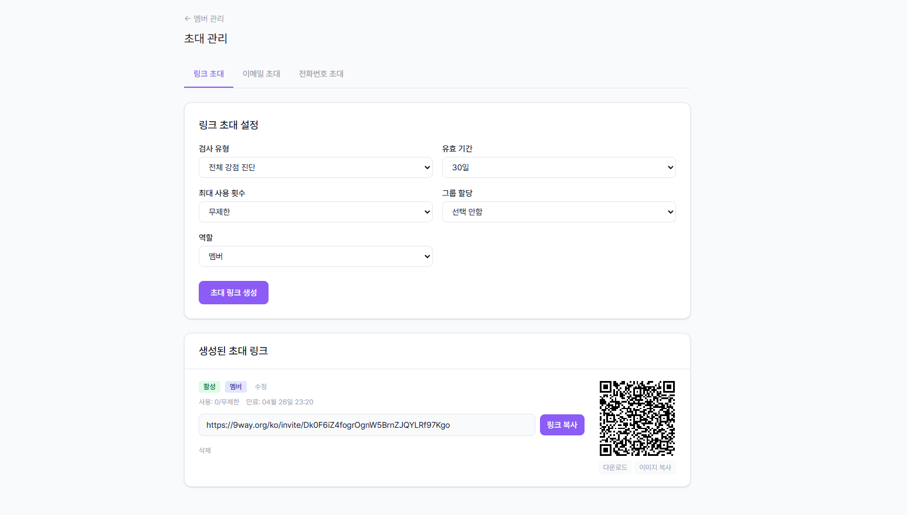
Task: Expand the 역할 dropdown
Action: pyautogui.click(x=315, y=256)
